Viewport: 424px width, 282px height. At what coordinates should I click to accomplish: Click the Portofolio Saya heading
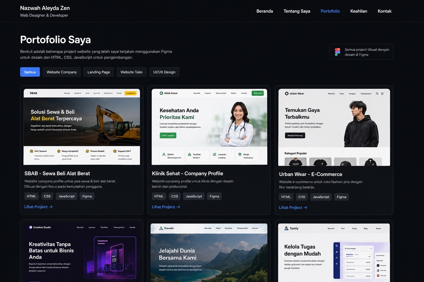click(56, 40)
